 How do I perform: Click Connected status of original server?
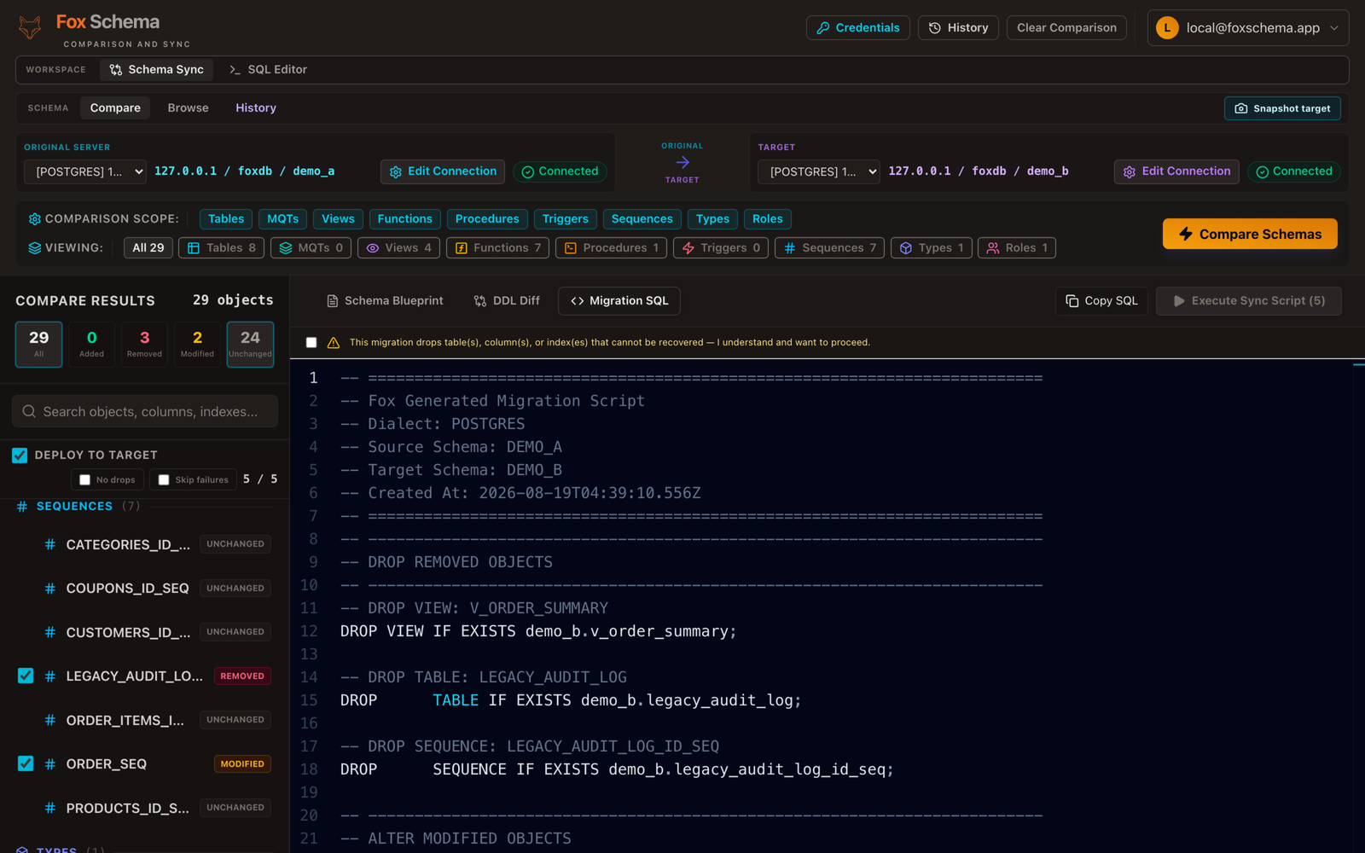click(x=560, y=171)
